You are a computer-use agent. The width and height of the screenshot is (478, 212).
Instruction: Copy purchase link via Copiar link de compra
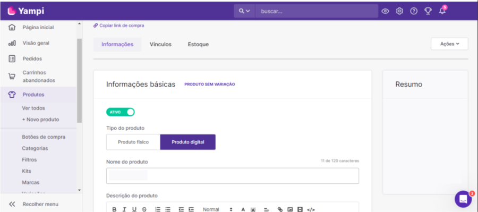pos(118,26)
